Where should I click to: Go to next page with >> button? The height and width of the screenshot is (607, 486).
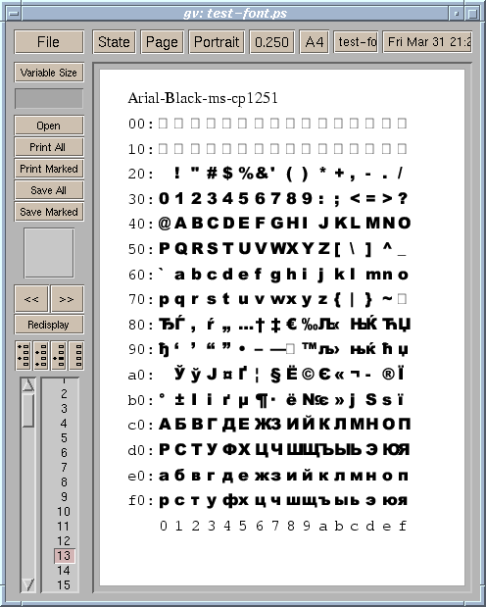pos(67,299)
